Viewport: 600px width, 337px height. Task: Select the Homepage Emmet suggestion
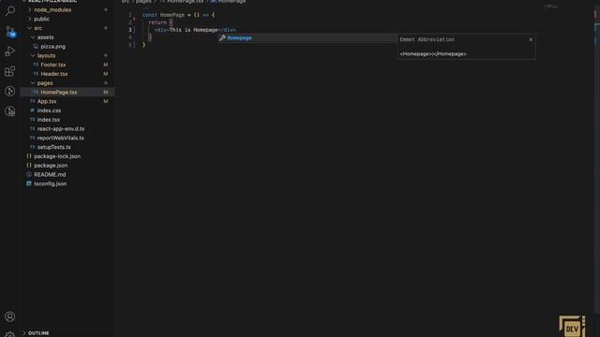click(x=307, y=37)
